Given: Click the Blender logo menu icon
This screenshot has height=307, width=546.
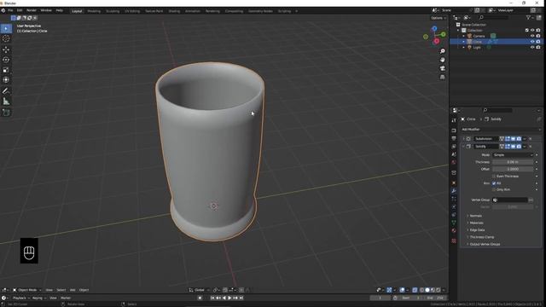Looking at the screenshot, I should pyautogui.click(x=3, y=10).
